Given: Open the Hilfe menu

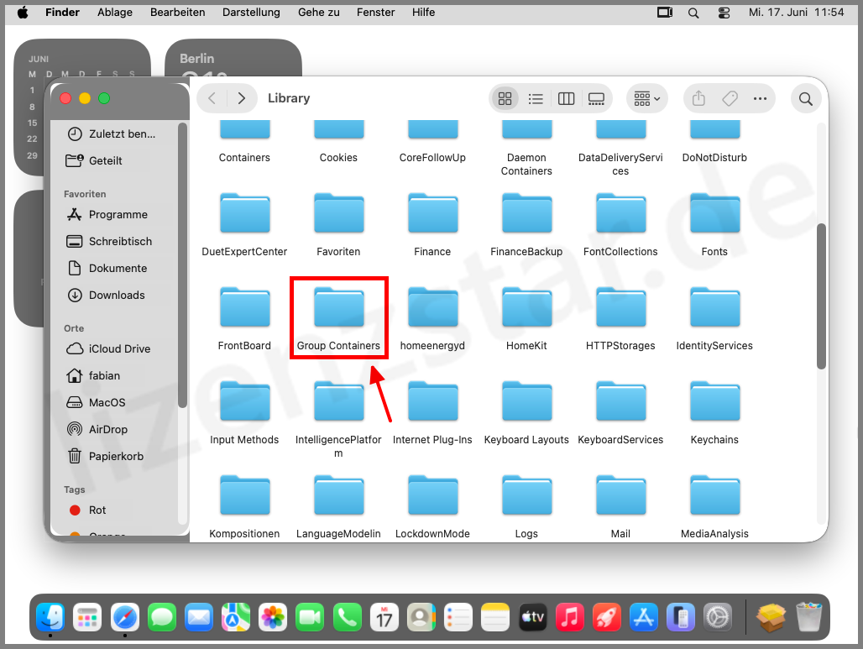Looking at the screenshot, I should click(x=423, y=12).
